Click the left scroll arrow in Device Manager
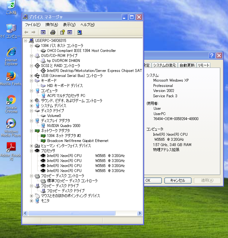This screenshot has height=238, width=228. click(x=25, y=213)
